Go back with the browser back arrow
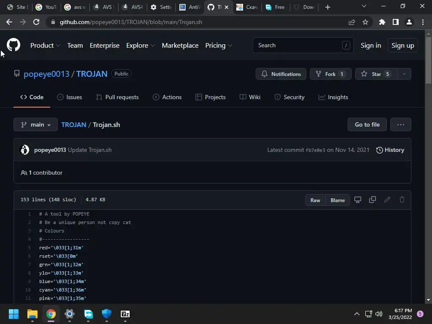Screen dimensions: 432x324 coord(9,22)
